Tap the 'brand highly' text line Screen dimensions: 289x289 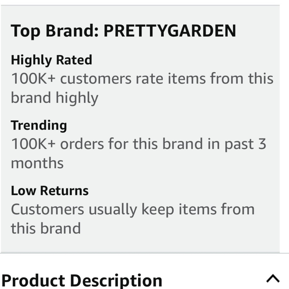pos(55,98)
